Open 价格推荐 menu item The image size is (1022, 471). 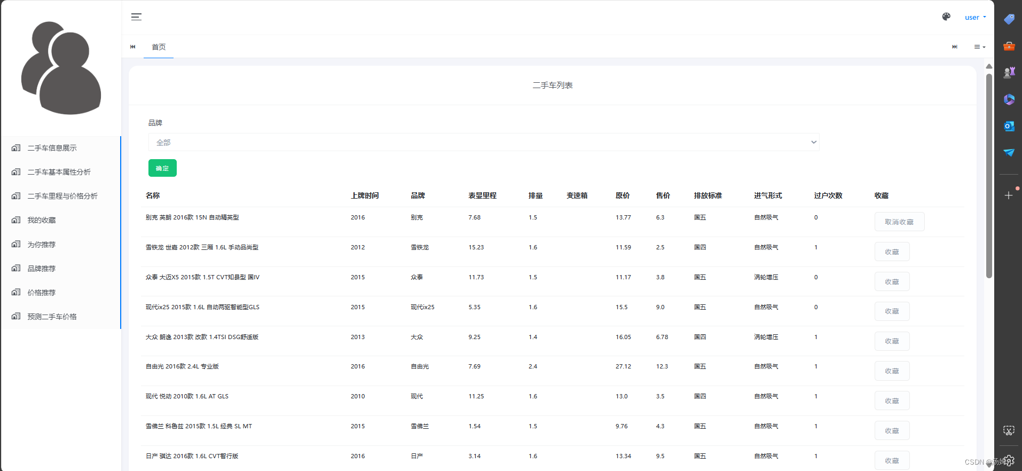(60, 293)
